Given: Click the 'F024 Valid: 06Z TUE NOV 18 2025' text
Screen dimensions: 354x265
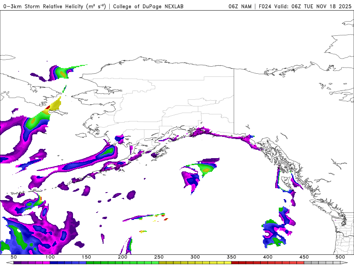Looking at the screenshot, I should 305,6.
